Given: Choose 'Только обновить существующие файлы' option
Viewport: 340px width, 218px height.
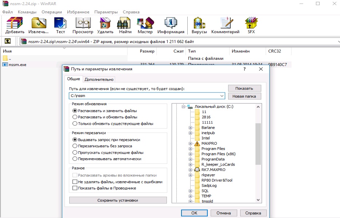Looking at the screenshot, I should (x=75, y=124).
